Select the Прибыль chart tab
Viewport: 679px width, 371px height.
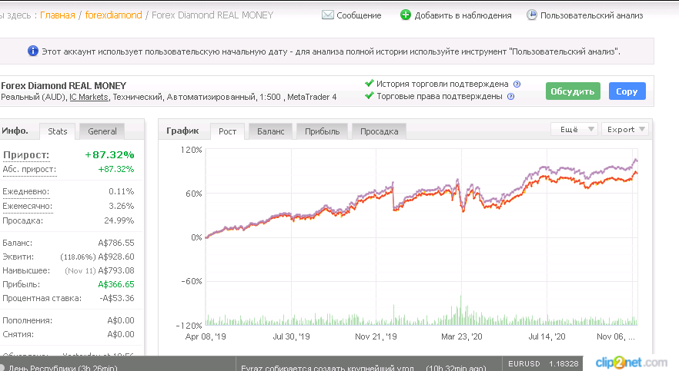click(322, 131)
